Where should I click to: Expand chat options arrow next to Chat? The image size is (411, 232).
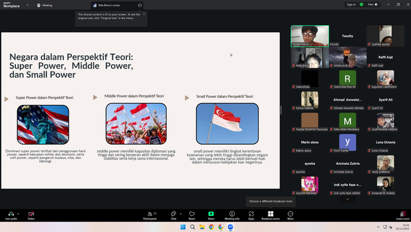coord(180,214)
